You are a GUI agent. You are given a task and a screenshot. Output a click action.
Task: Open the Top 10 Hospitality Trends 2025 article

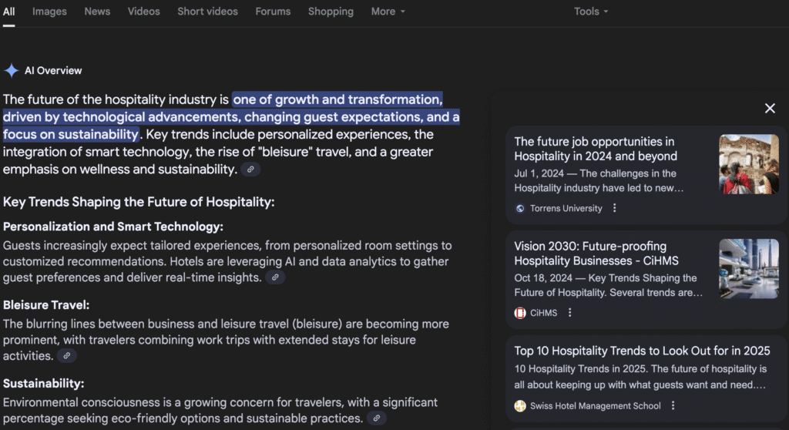[x=642, y=351]
